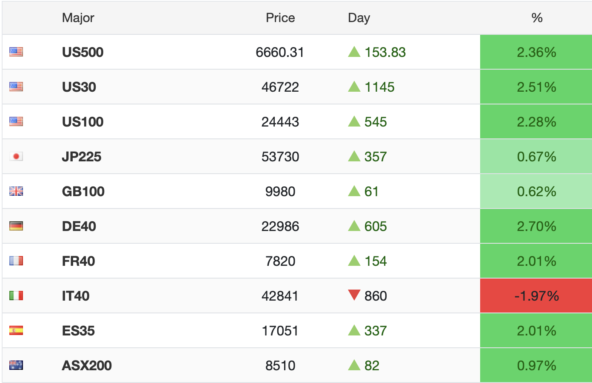Open the ES35 index link
Image resolution: width=592 pixels, height=383 pixels.
(x=78, y=331)
